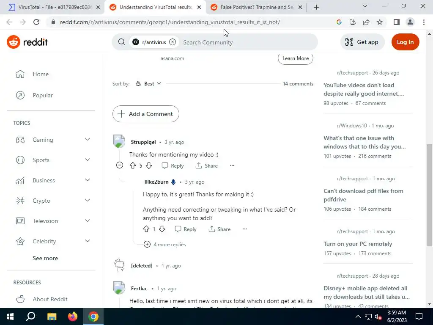
Task: Downvote ilike2burn's reply
Action: tap(162, 229)
